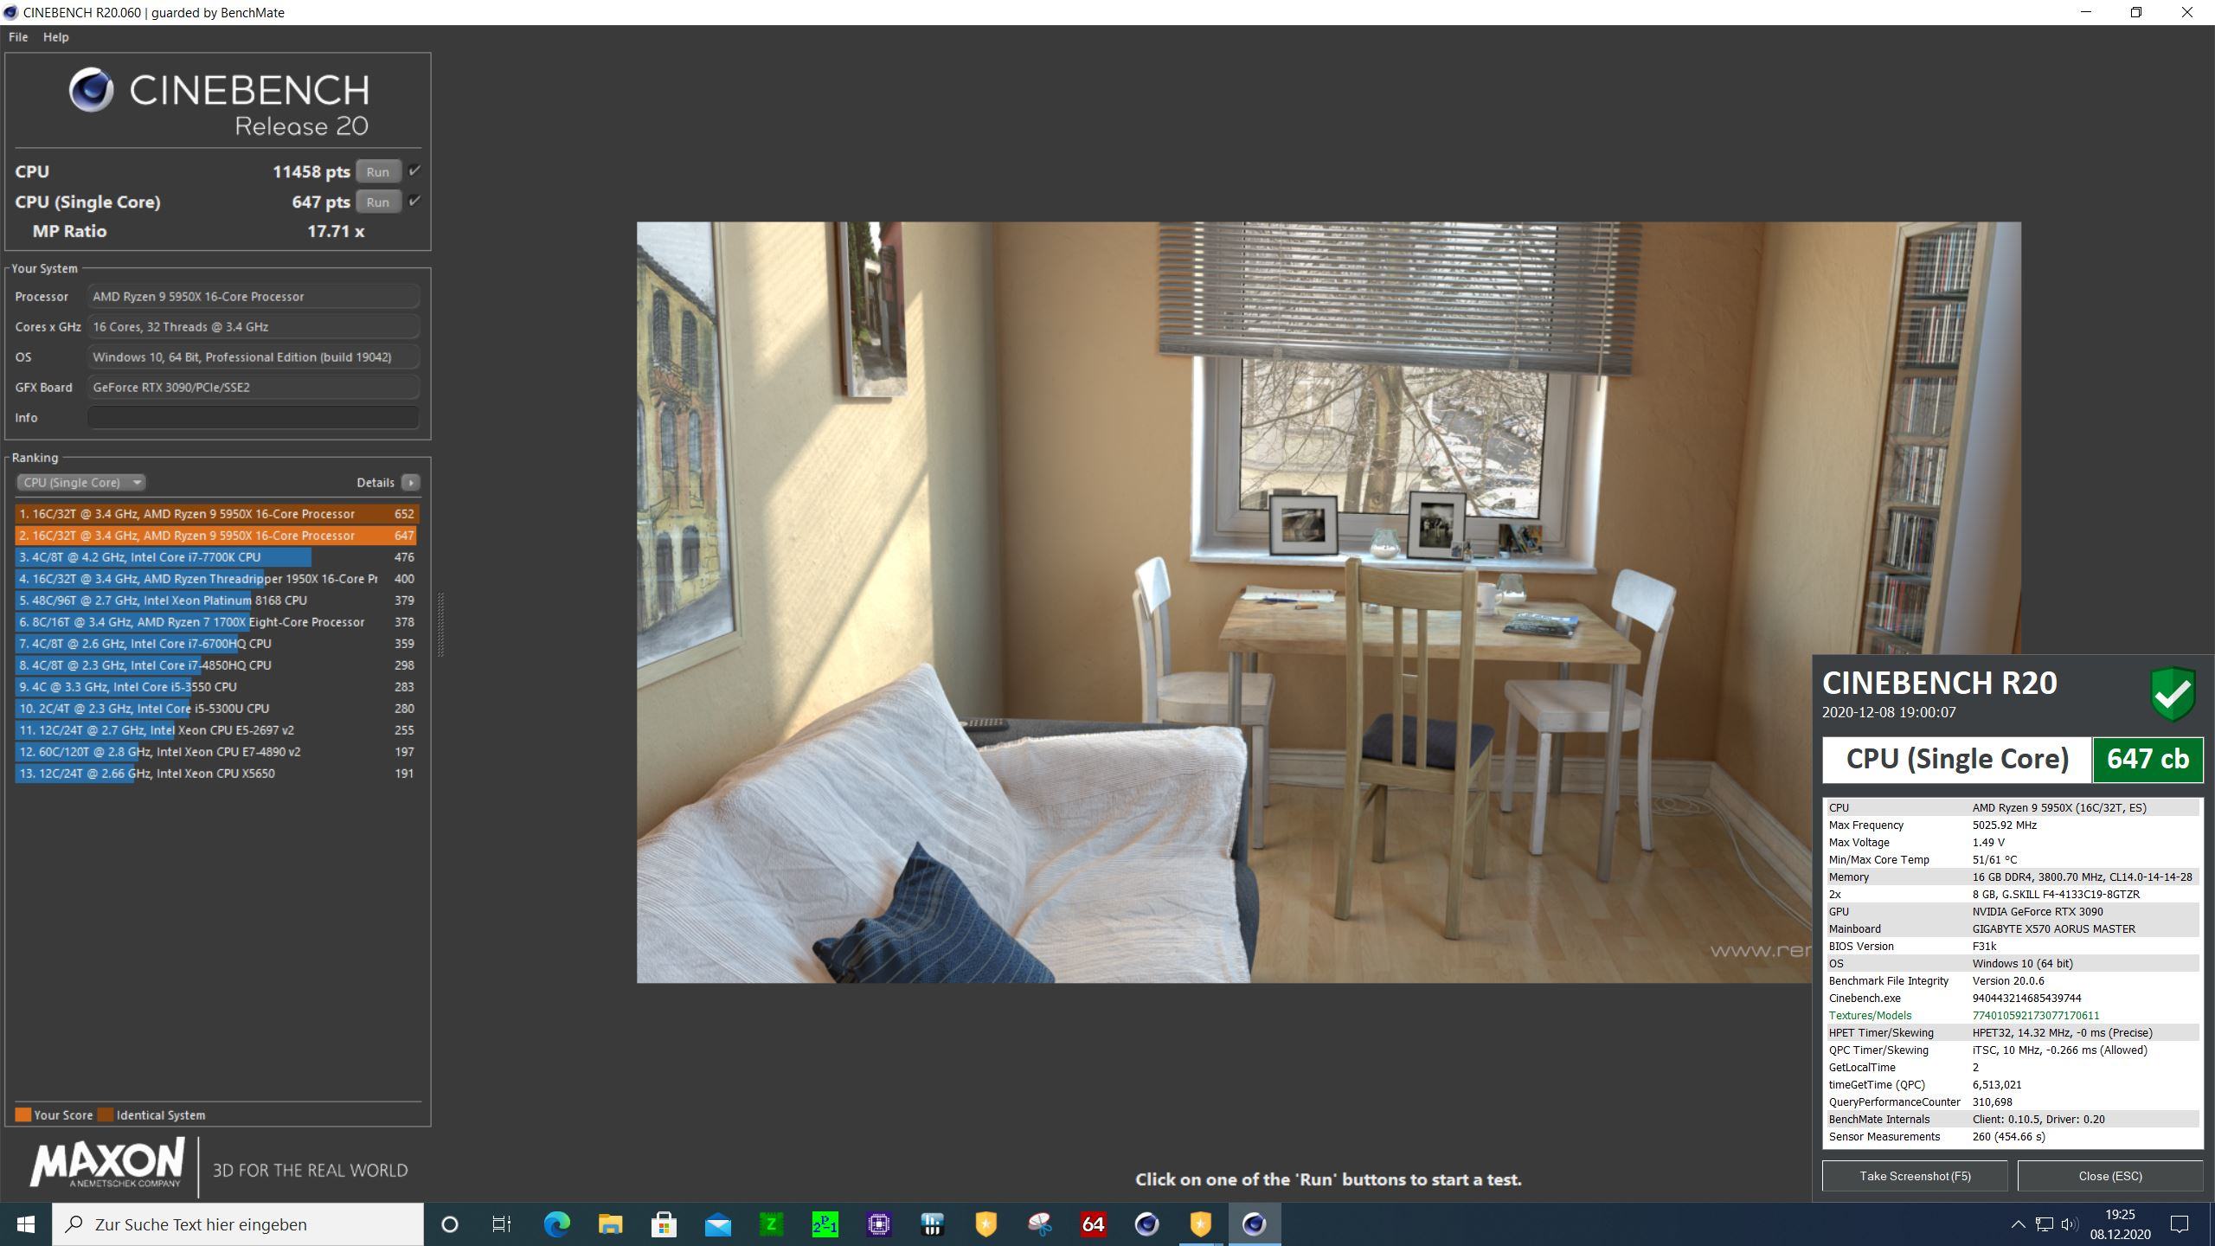
Task: Launch Prime95 from the taskbar
Action: (x=825, y=1224)
